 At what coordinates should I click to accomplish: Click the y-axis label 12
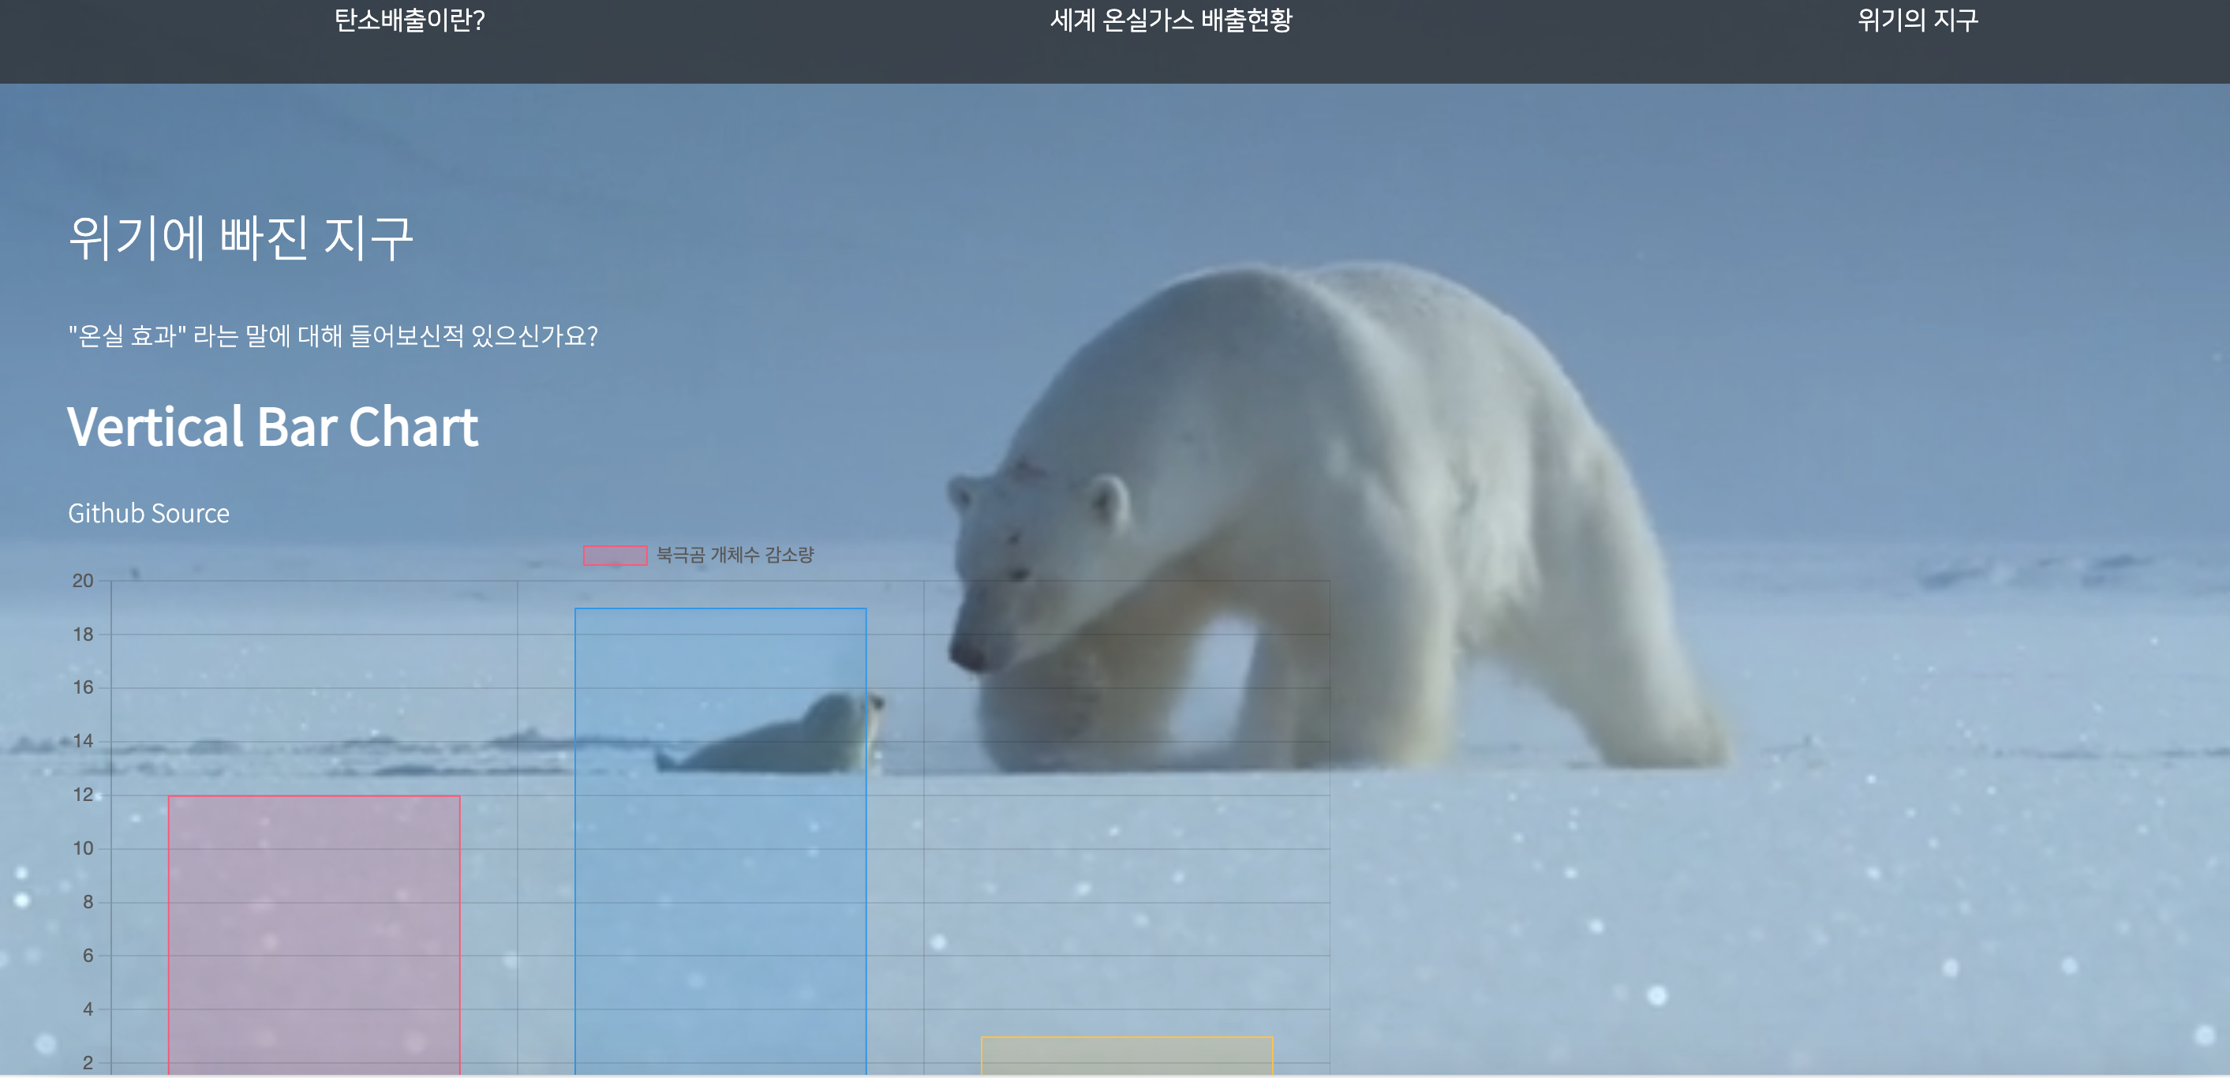(x=82, y=795)
